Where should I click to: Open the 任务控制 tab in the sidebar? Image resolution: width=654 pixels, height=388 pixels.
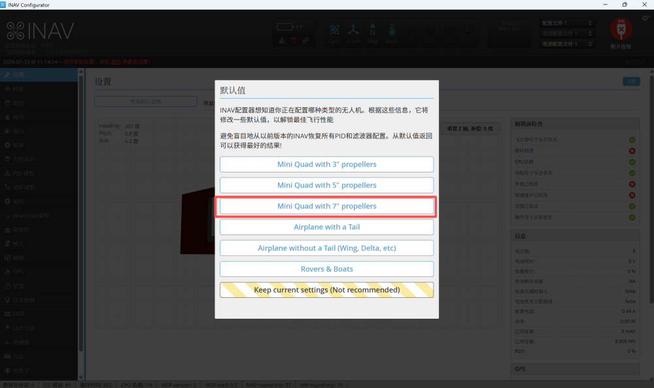39,300
